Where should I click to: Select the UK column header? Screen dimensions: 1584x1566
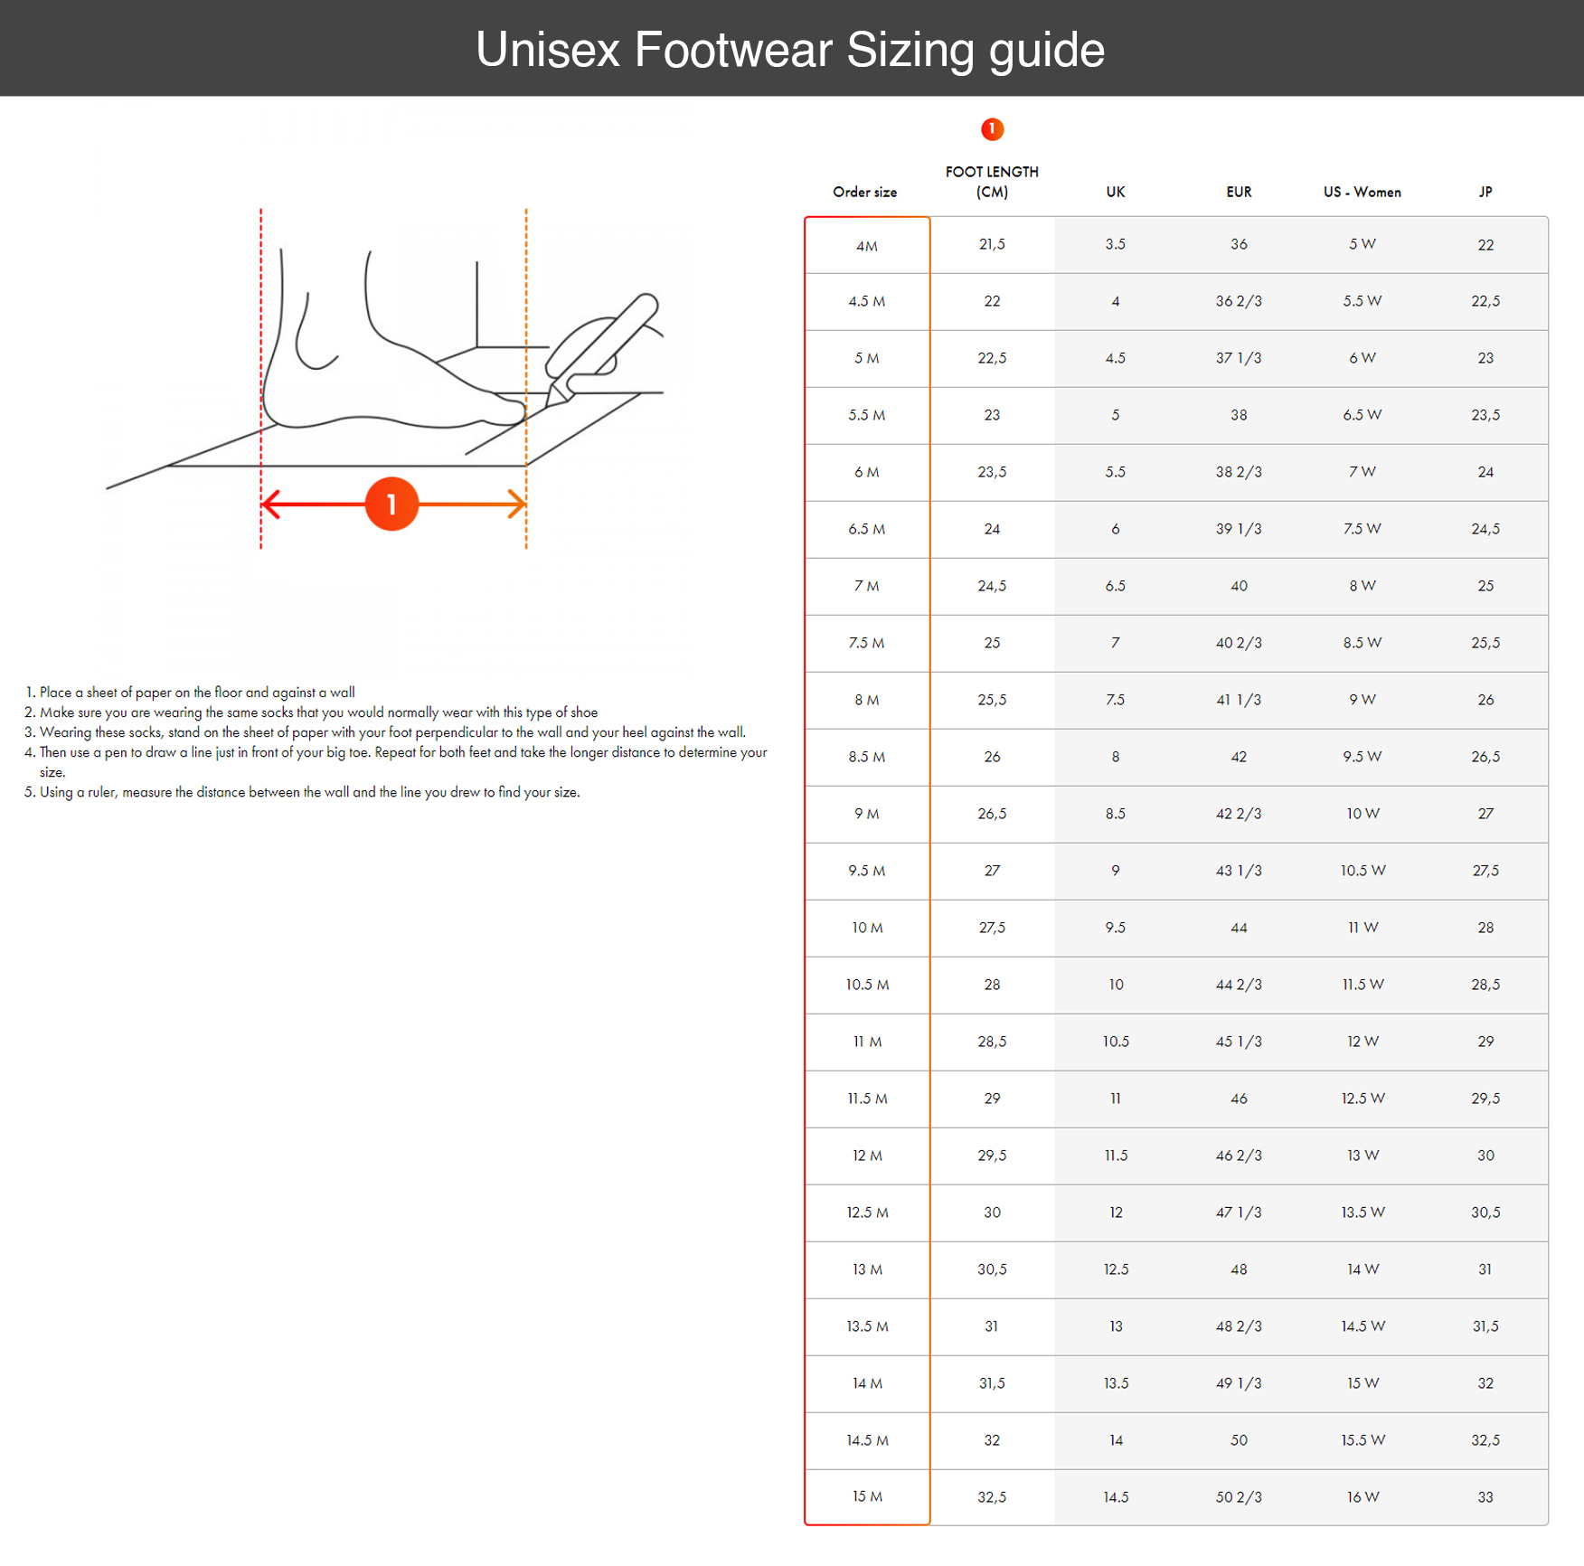coord(1116,192)
